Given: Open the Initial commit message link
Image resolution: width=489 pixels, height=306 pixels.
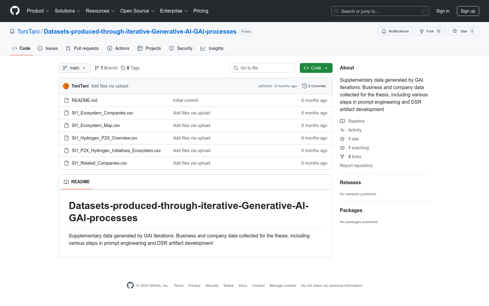Looking at the screenshot, I should 186,100.
